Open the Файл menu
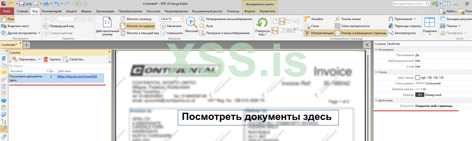Image resolution: width=472 pixels, height=141 pixels. (7, 11)
